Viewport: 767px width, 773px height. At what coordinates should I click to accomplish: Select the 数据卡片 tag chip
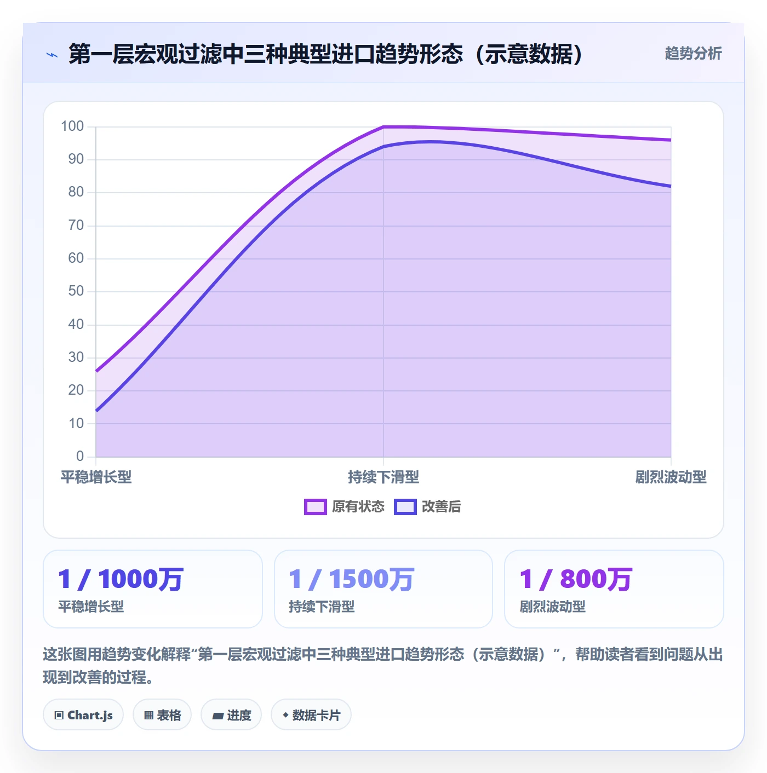(311, 715)
